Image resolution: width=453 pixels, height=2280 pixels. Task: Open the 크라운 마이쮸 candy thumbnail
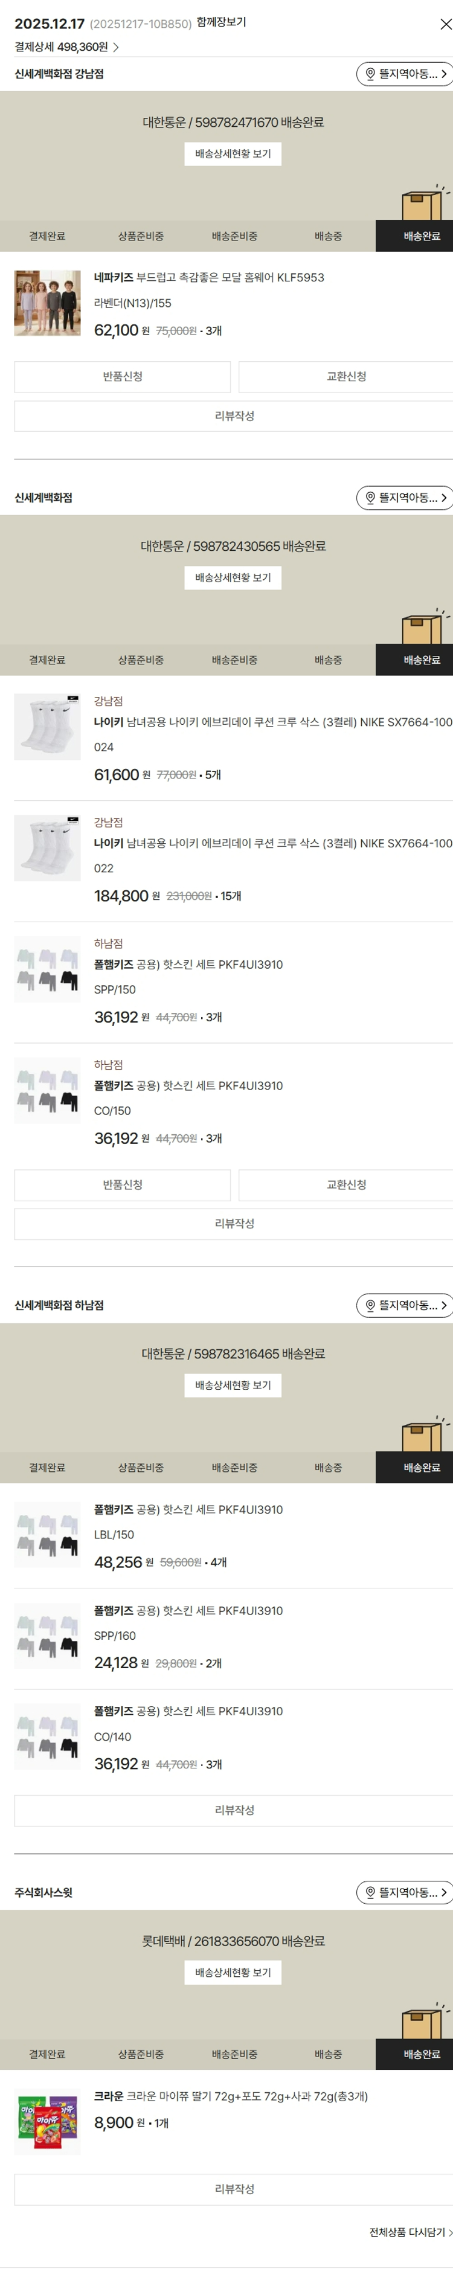pos(48,2124)
